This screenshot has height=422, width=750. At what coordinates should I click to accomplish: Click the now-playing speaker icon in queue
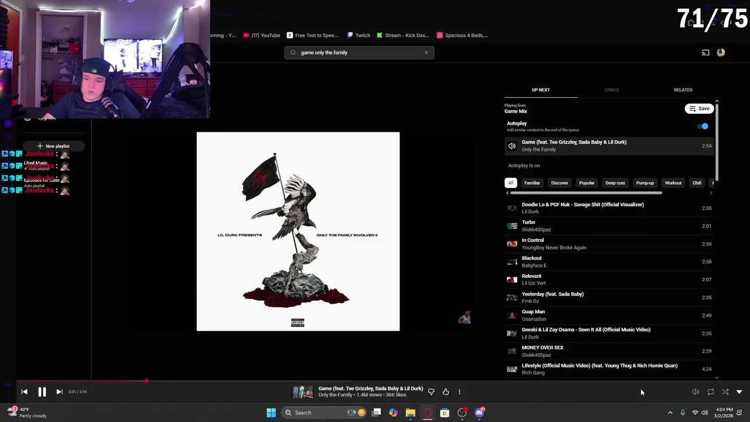point(512,146)
